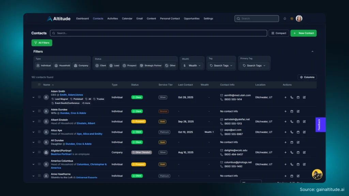Click the user profile avatar
Screen dimensions: 349x196
pyautogui.click(x=299, y=18)
